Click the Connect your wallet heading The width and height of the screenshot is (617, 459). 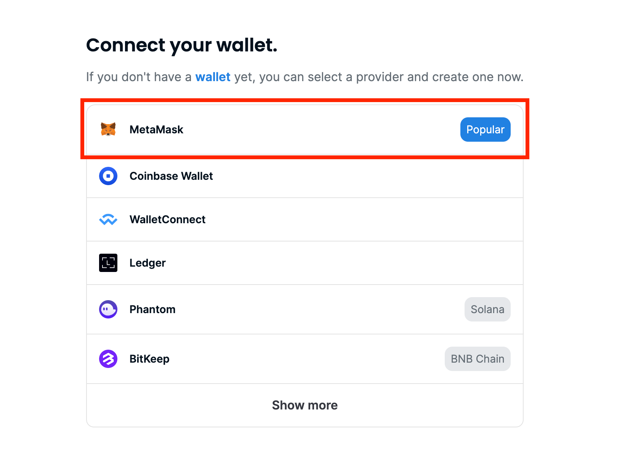pos(182,45)
